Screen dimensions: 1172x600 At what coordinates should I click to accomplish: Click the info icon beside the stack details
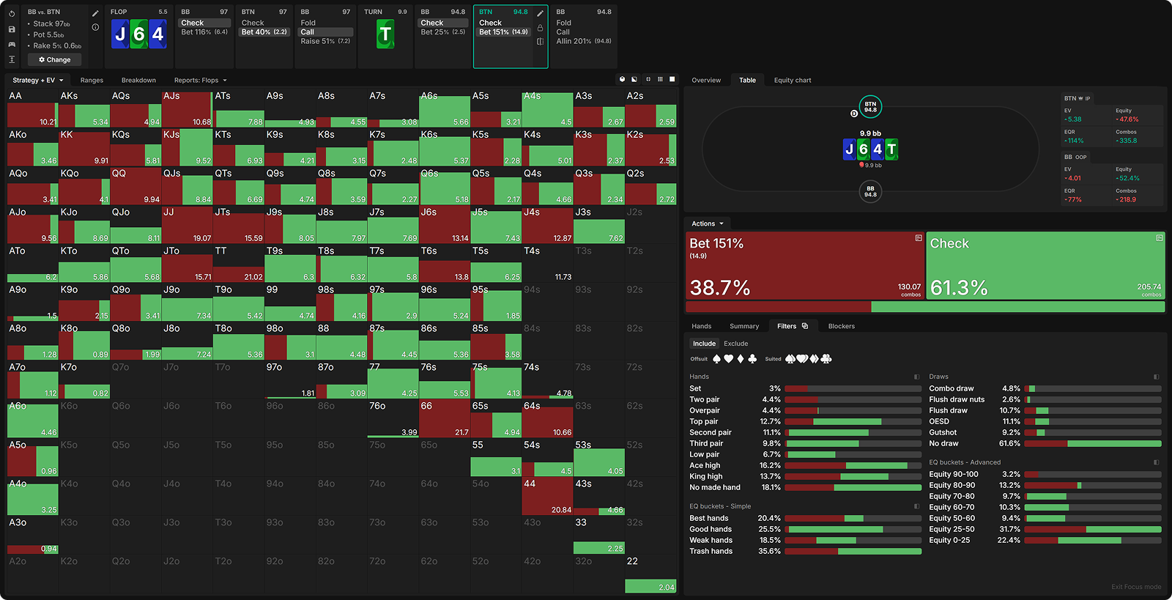(95, 27)
